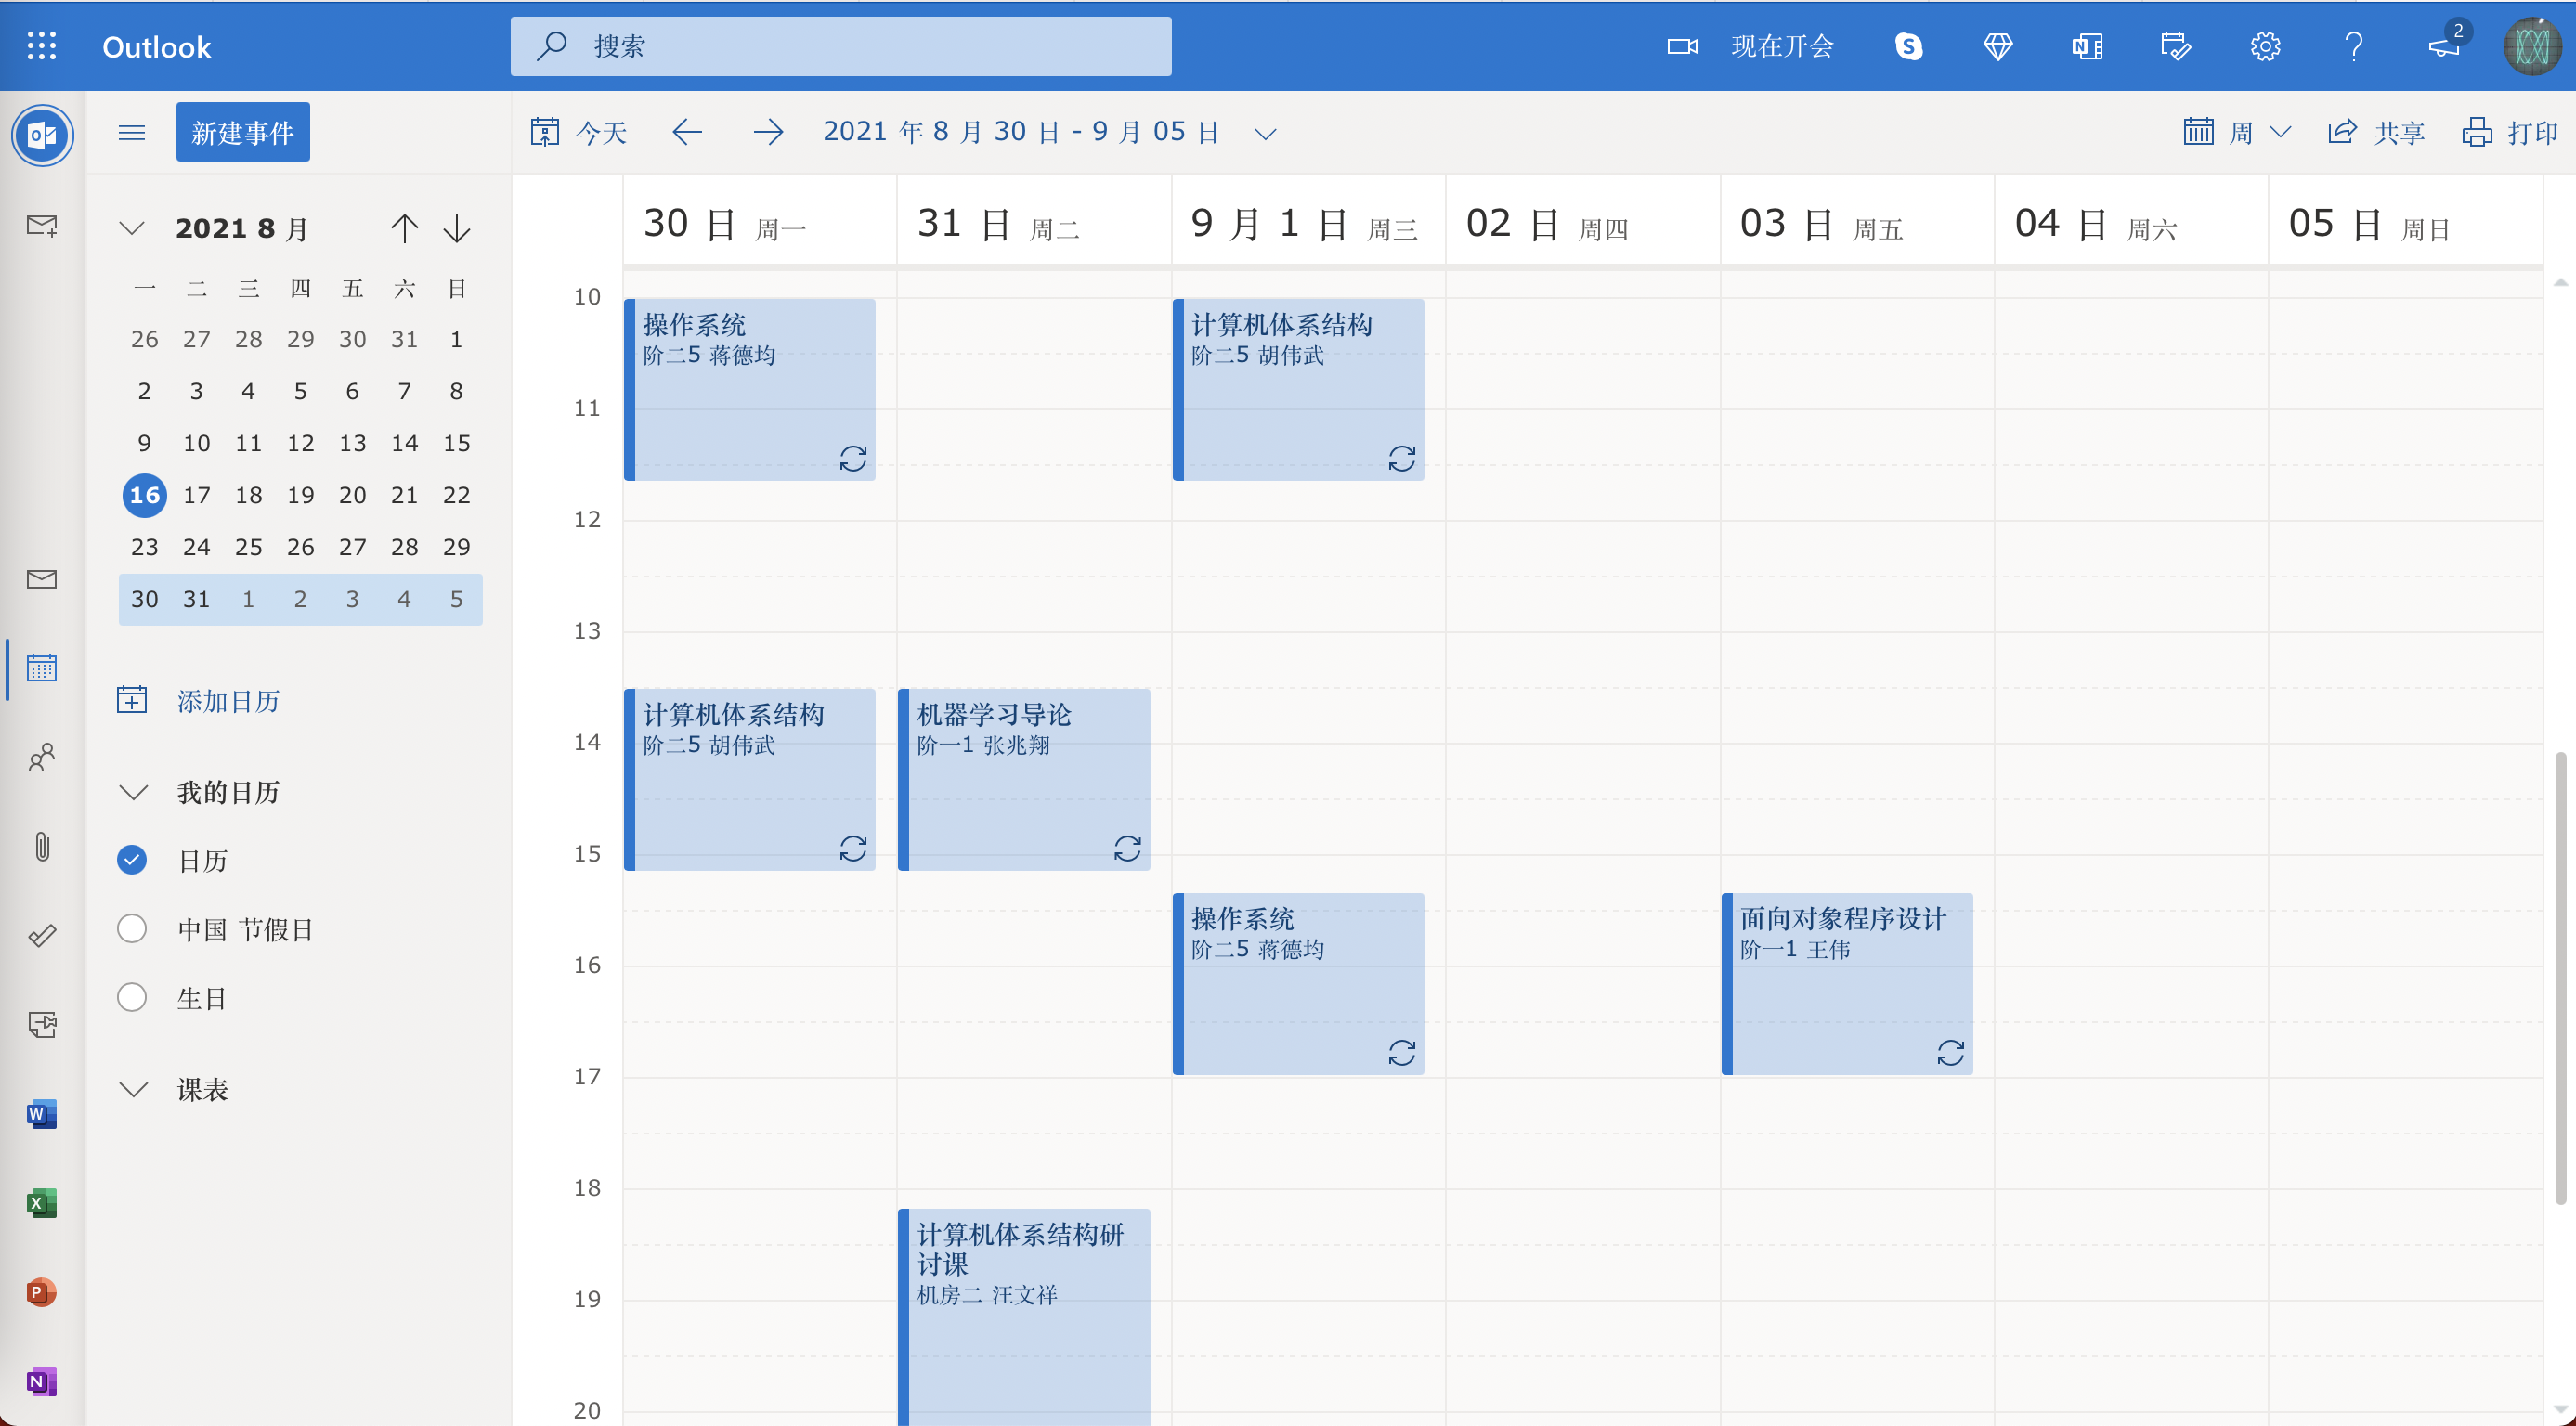This screenshot has width=2576, height=1426.
Task: Open OneNote from the sidebar
Action: pos(41,1381)
